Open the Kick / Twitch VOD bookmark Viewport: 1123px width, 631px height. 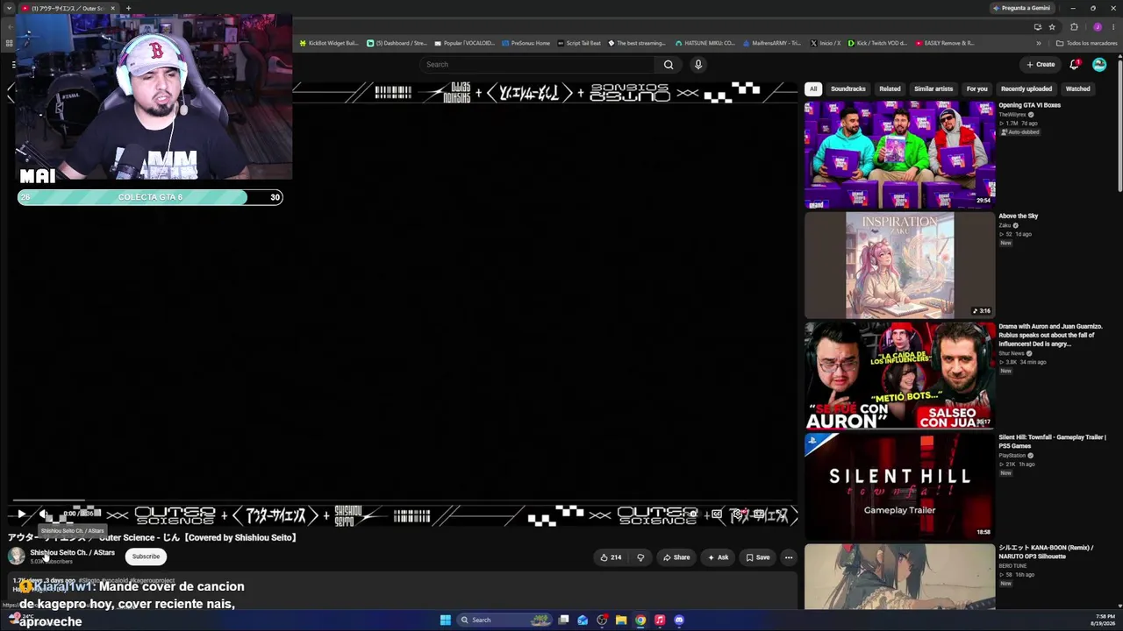(877, 43)
